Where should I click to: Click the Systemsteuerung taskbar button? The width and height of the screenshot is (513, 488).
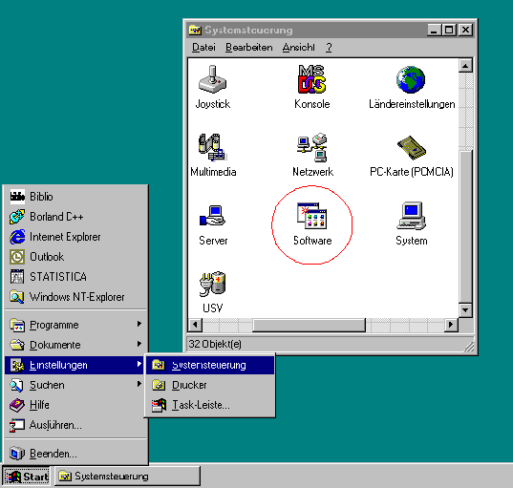[127, 477]
